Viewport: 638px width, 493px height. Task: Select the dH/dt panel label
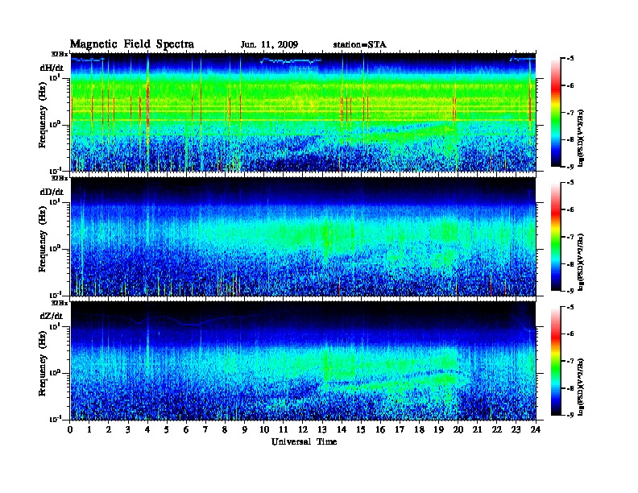point(52,67)
